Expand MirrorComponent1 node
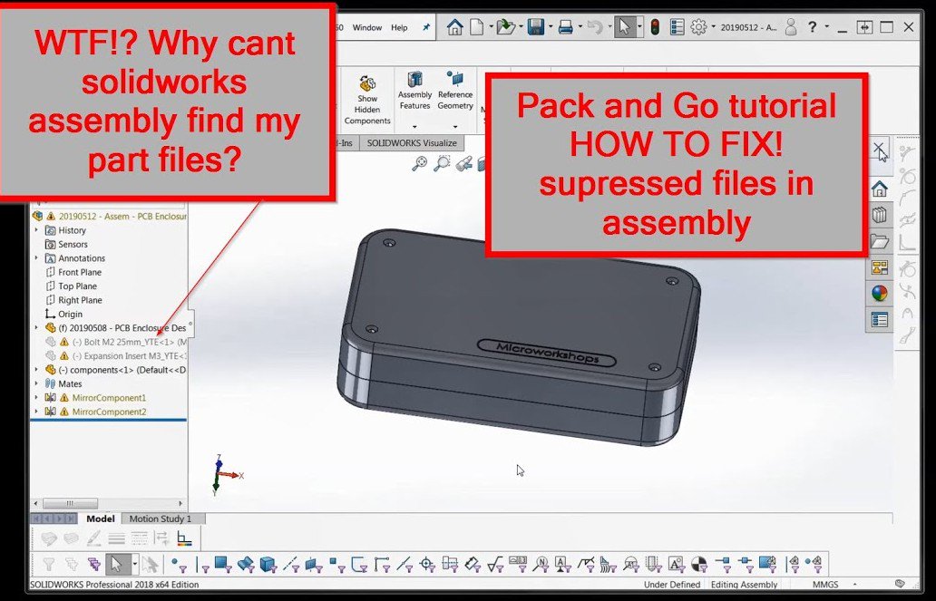 (x=36, y=397)
